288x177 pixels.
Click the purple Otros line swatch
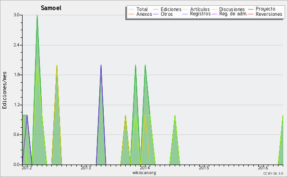(156, 14)
